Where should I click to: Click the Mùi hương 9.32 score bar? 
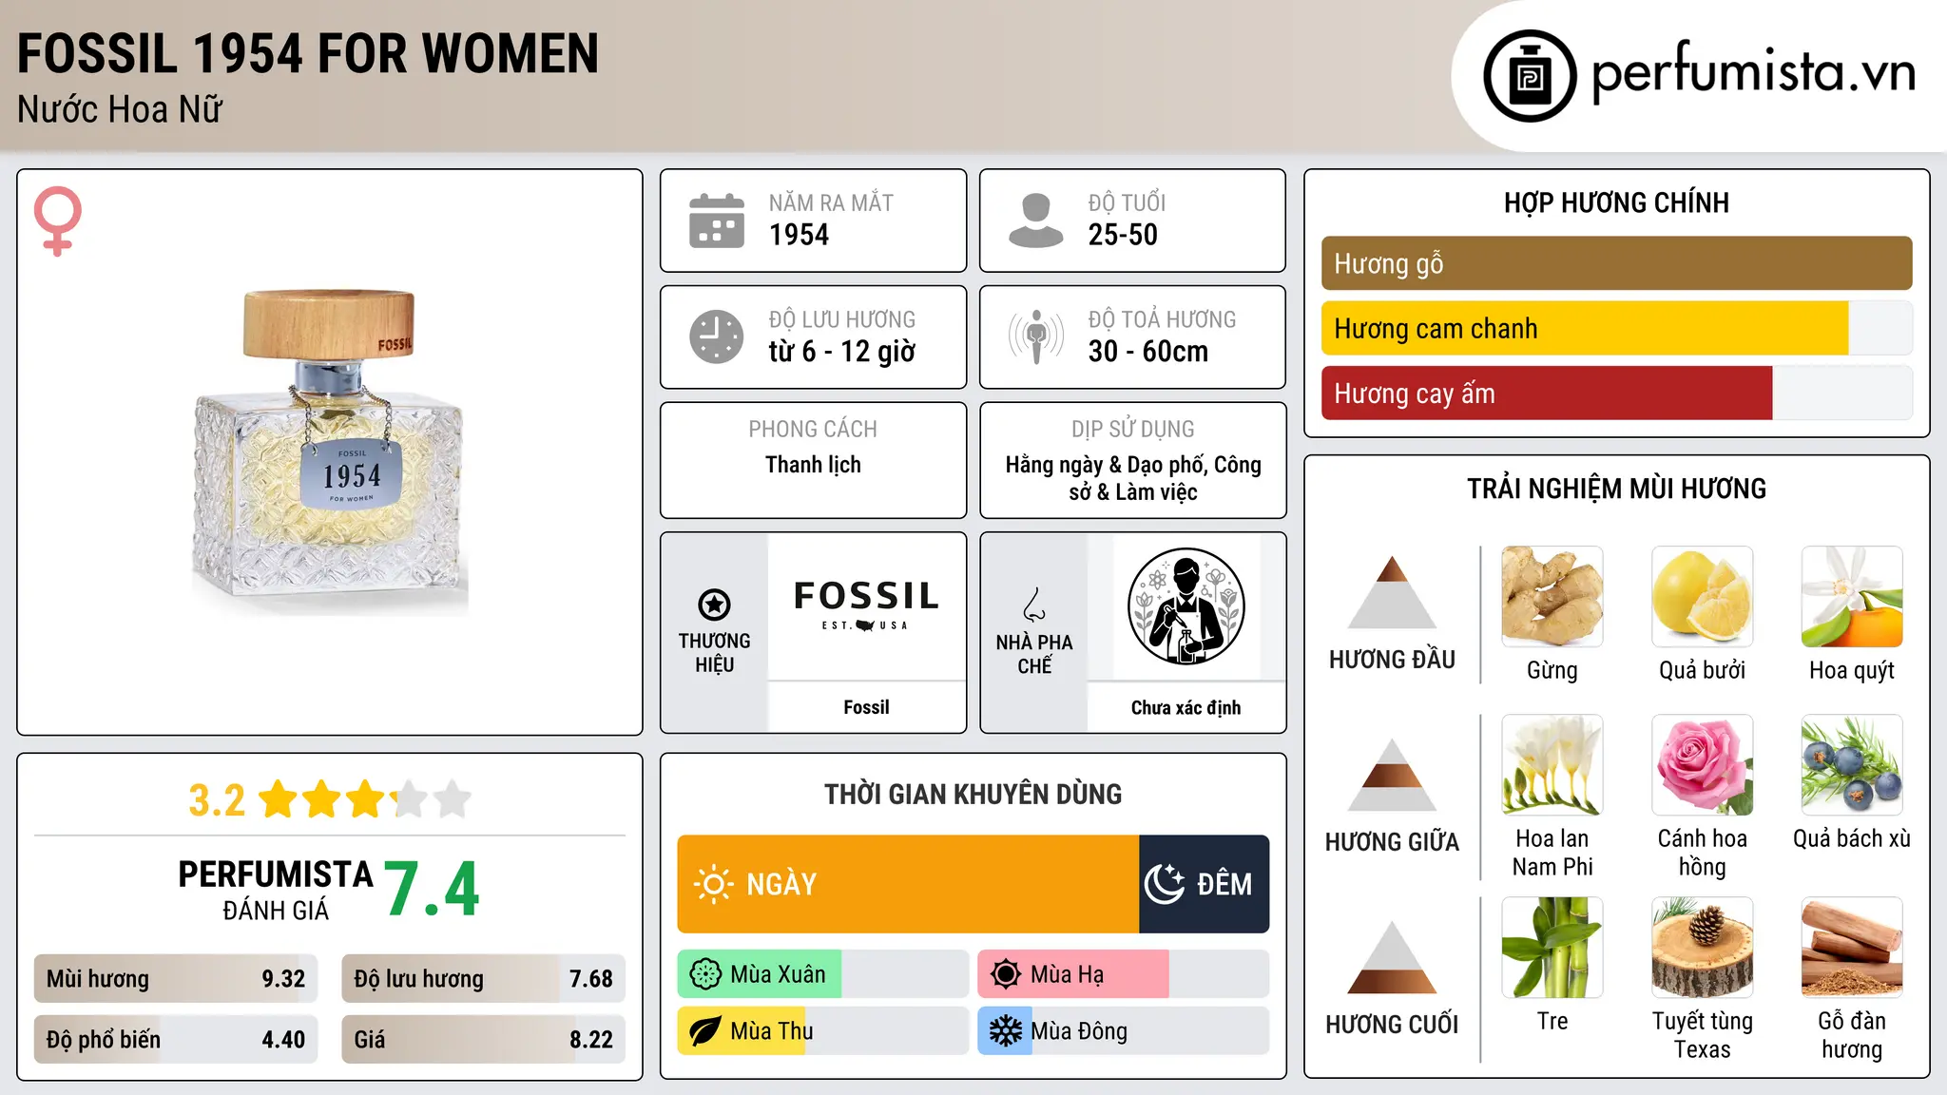pos(176,978)
